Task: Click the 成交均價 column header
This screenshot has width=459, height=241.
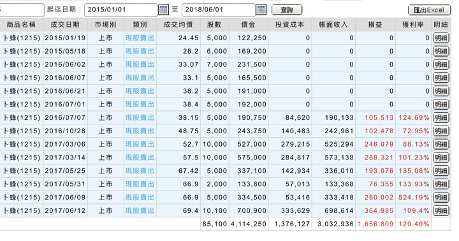Action: 178,25
